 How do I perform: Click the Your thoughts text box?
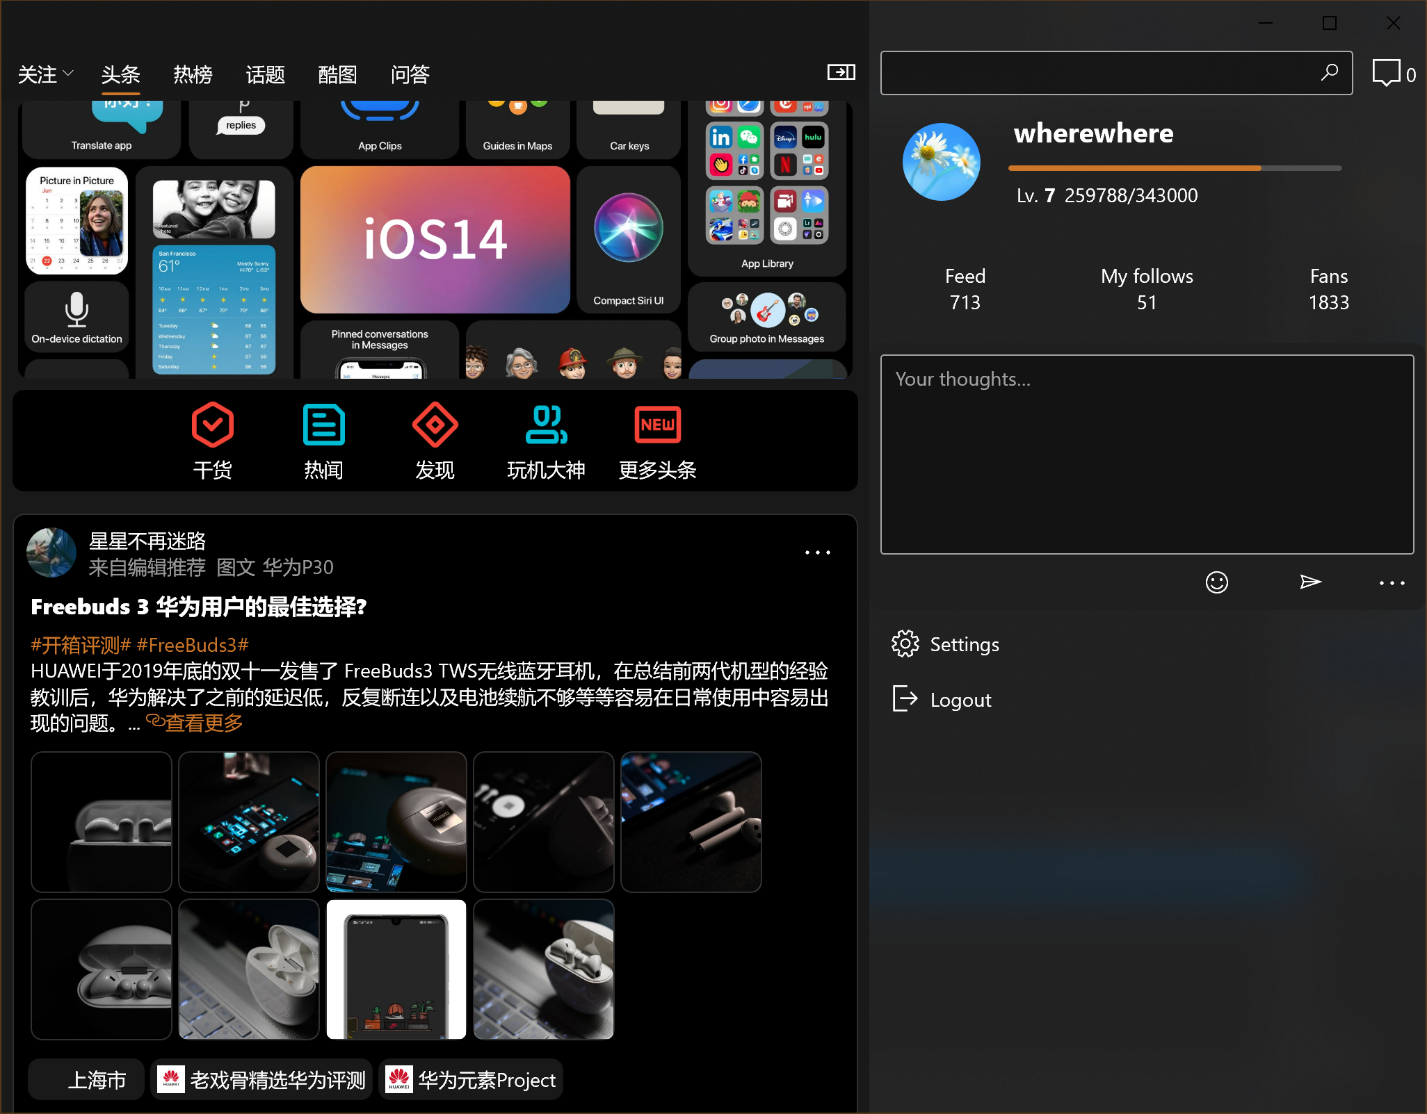pyautogui.click(x=1147, y=454)
